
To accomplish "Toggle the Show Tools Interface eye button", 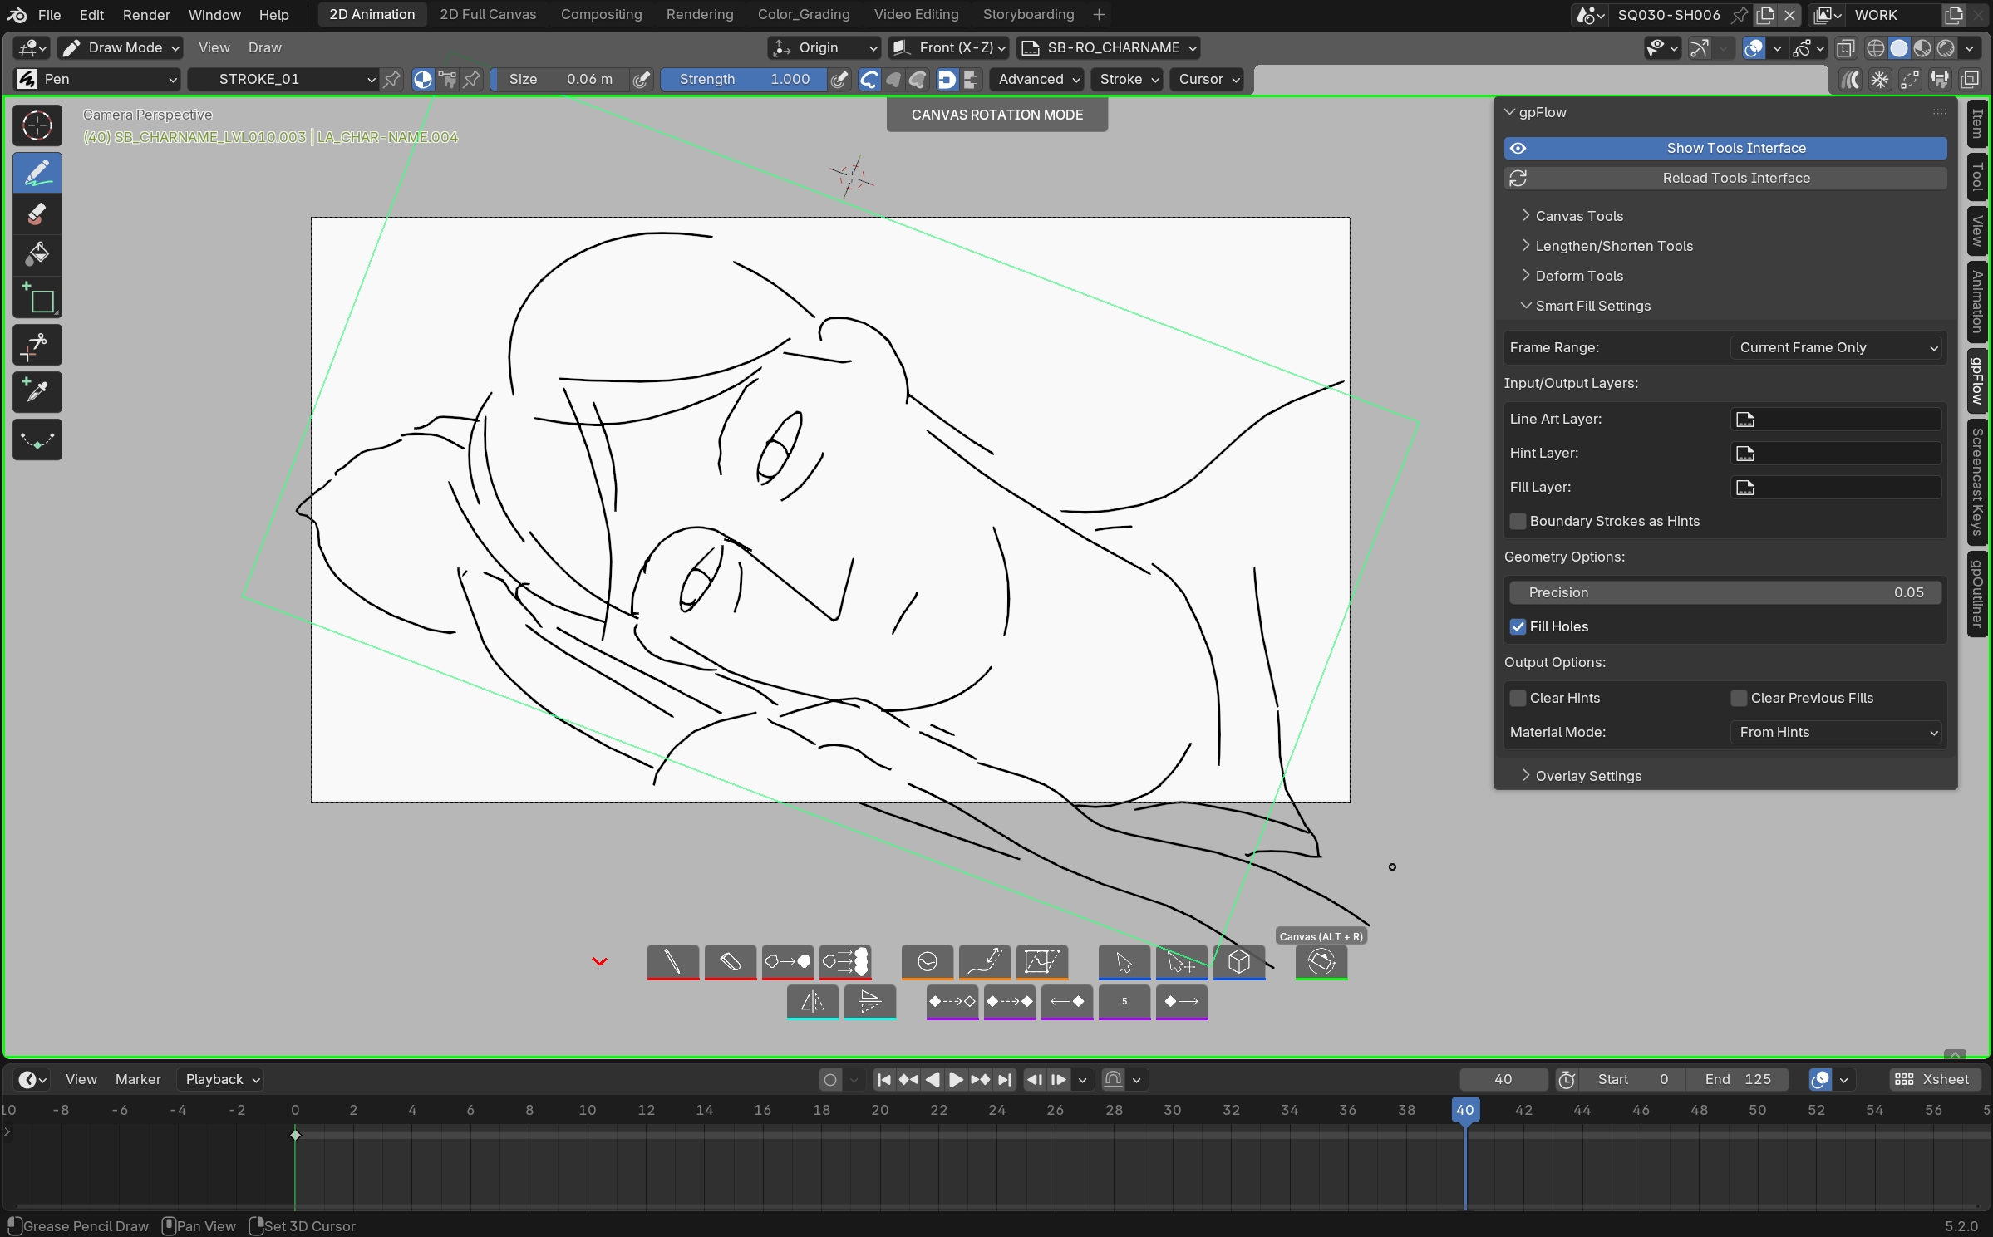I will click(x=1725, y=148).
